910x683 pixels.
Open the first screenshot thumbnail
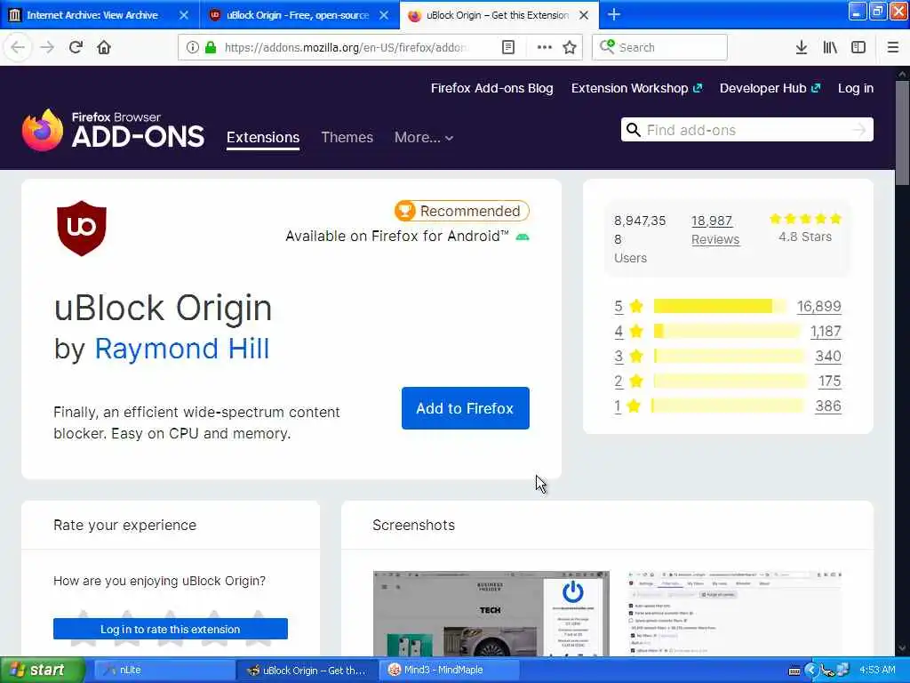491,614
